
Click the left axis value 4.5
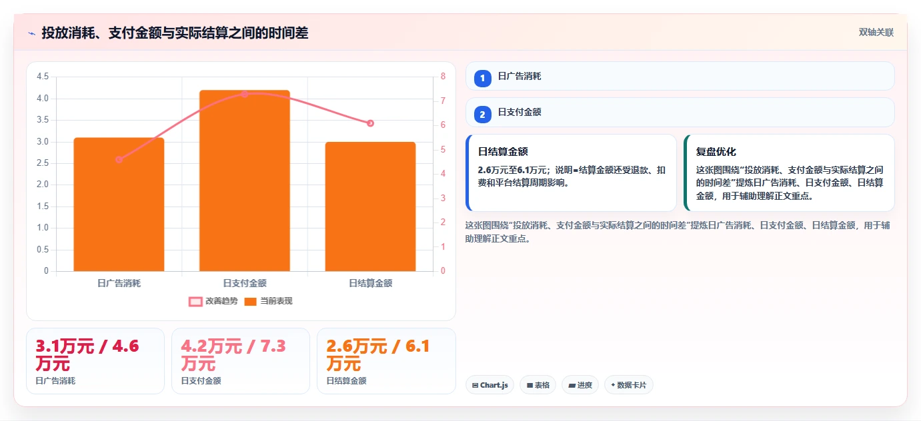(42, 77)
